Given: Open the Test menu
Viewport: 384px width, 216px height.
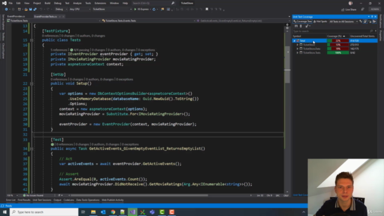Looking at the screenshot, I should coord(67,3).
